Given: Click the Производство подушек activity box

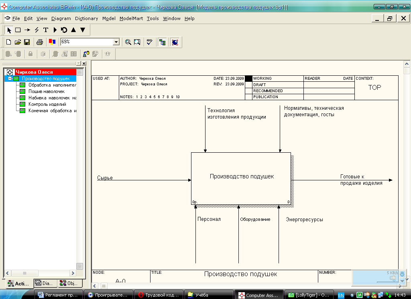Looking at the screenshot, I should tap(241, 178).
